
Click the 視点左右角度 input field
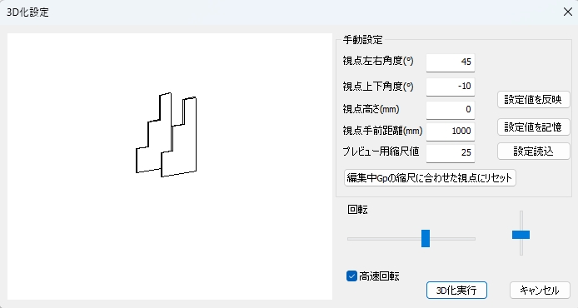pyautogui.click(x=451, y=62)
